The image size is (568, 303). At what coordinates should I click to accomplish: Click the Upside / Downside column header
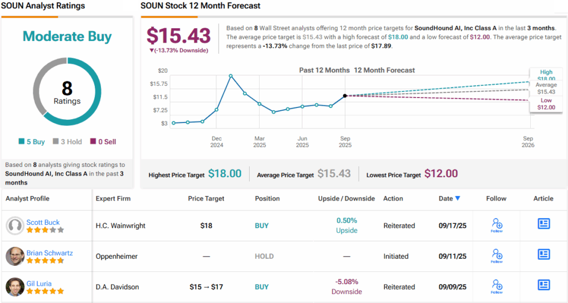coord(346,198)
